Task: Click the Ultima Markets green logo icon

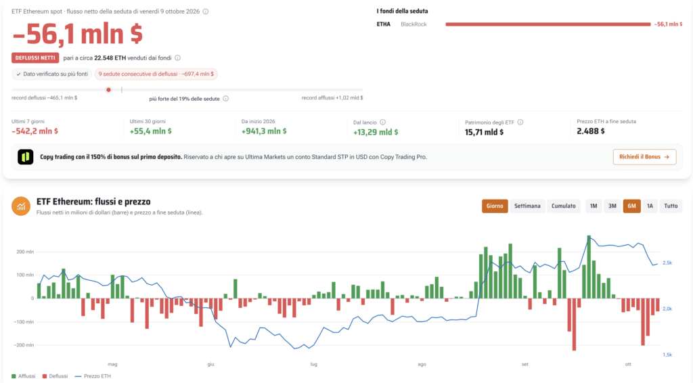Action: [x=26, y=157]
